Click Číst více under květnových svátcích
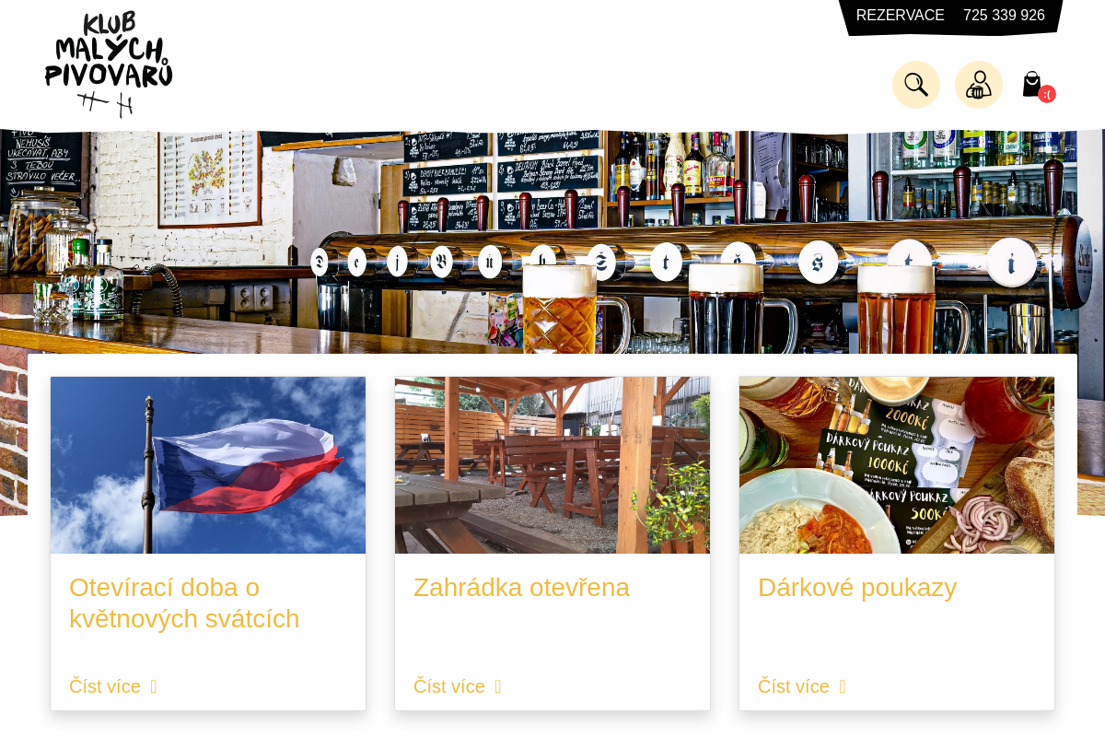Screen dimensions: 1105x737 [x=105, y=686]
